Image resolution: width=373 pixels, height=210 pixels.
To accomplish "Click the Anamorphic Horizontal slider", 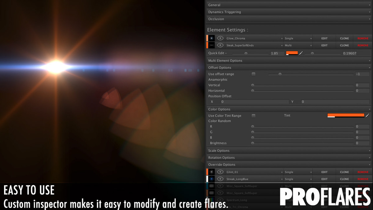I will pos(302,91).
